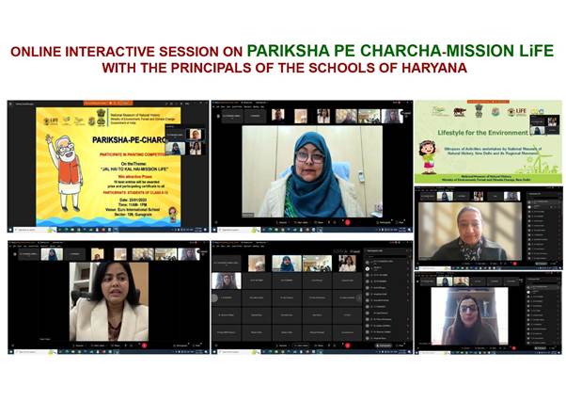Open Meeting menu in blue-headscarf speaker window
Screen dimensions: 566x402
click(256, 107)
